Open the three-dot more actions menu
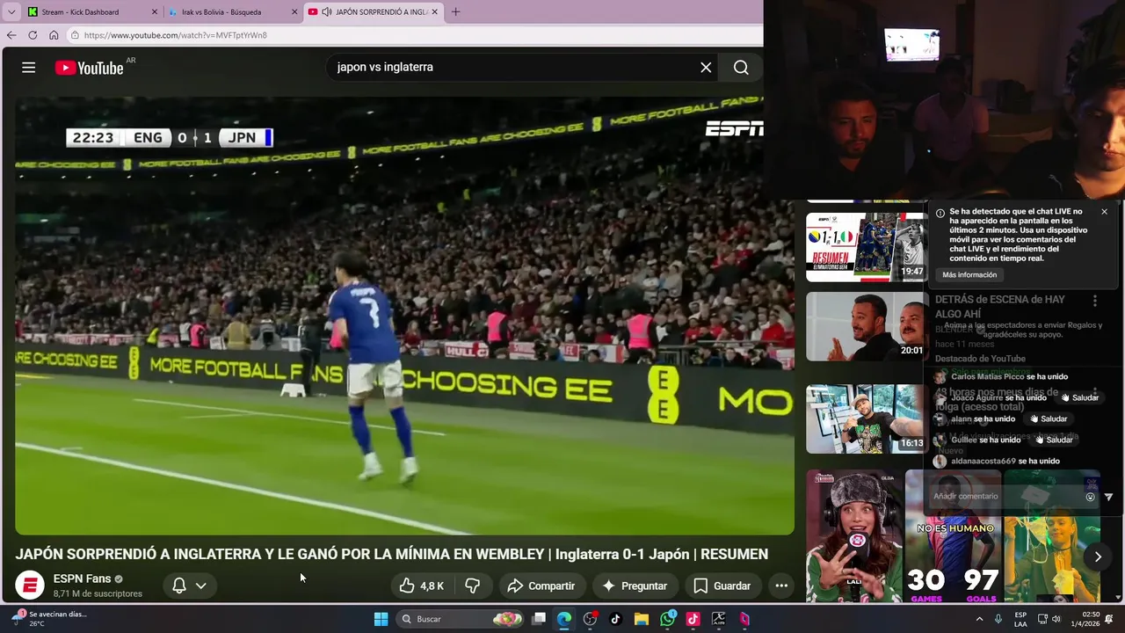Screen dimensions: 1125x633 click(781, 586)
